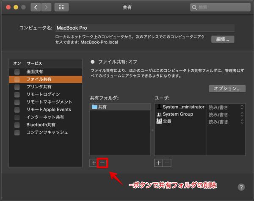
Task: Go back with the left chevron button
Action: click(36, 7)
